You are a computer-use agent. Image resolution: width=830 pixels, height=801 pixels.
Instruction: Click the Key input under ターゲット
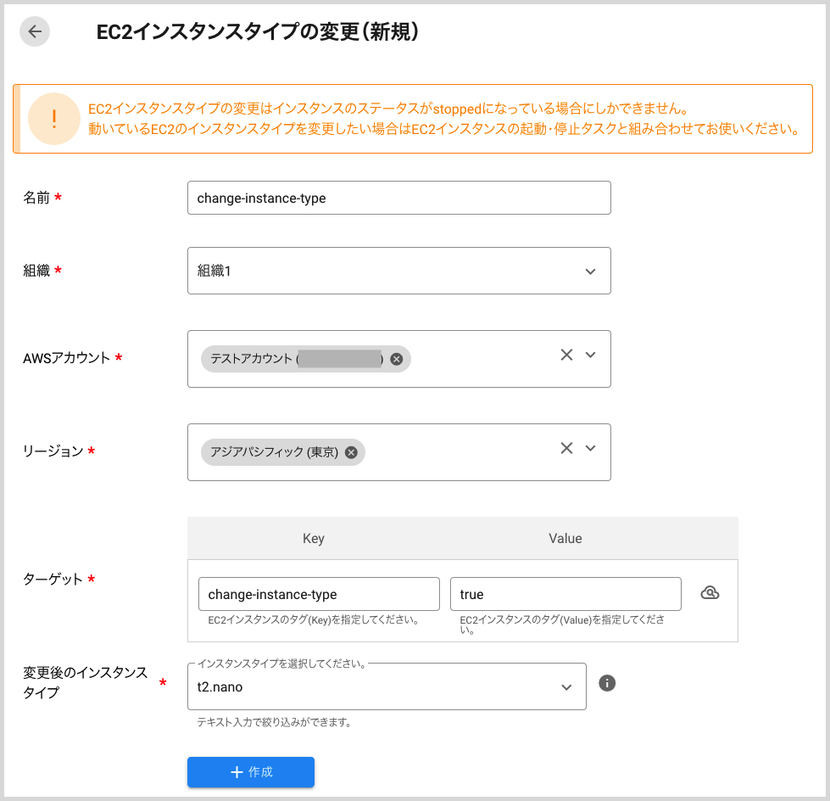(x=318, y=594)
